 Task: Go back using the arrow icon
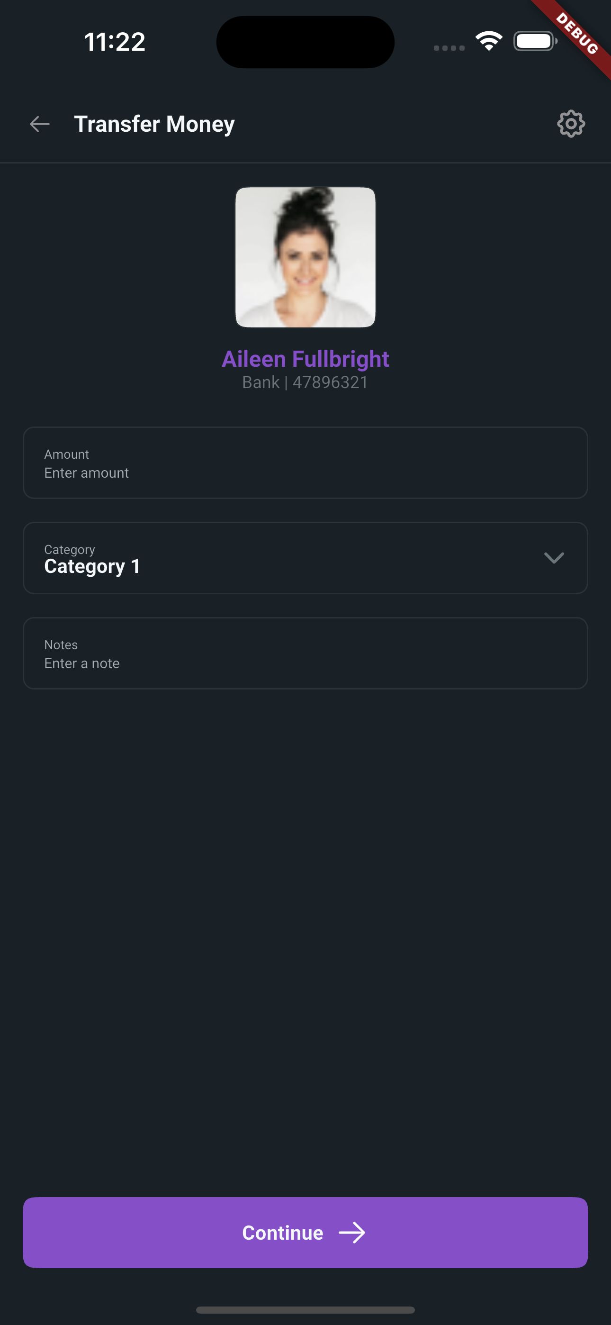point(40,124)
